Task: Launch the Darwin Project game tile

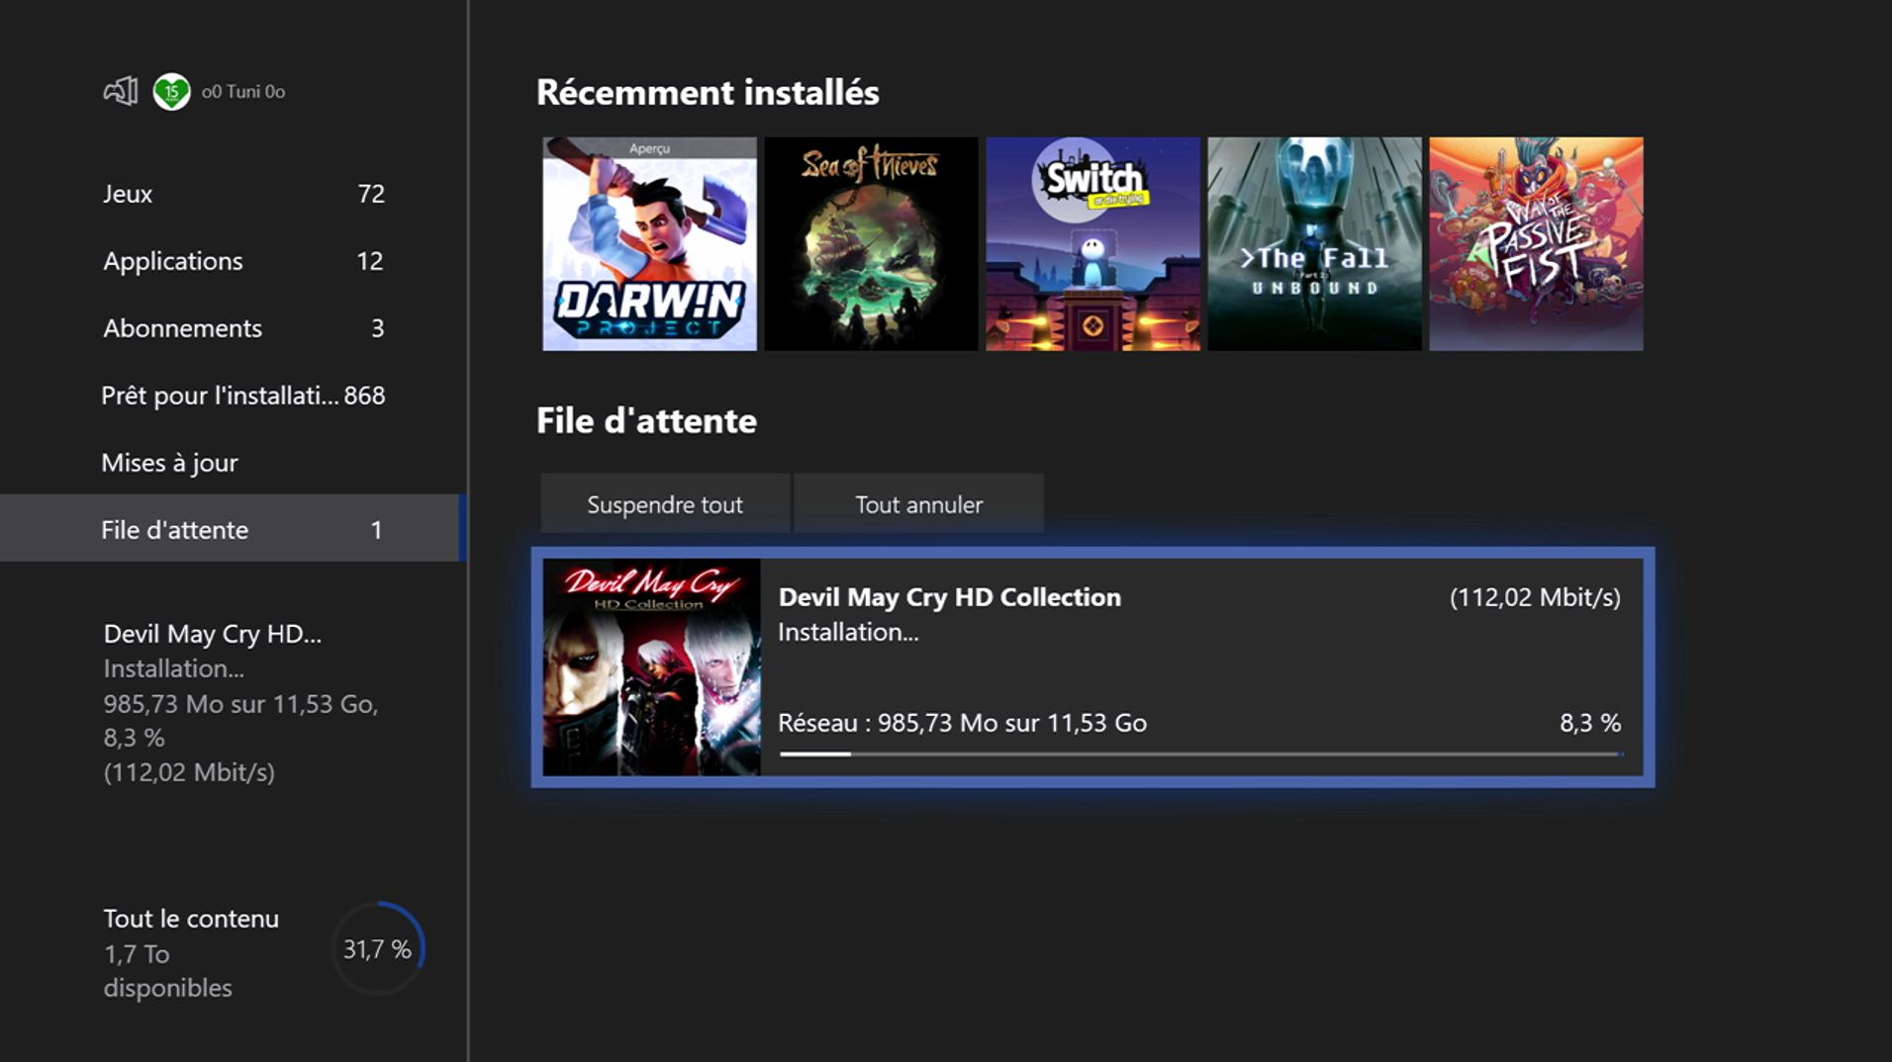Action: coord(649,244)
